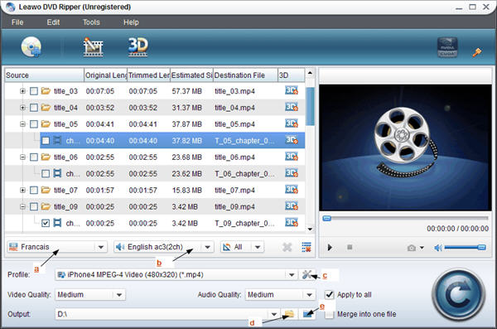The width and height of the screenshot is (497, 329).
Task: Open the 3D settings toolbar icon
Action: point(138,47)
